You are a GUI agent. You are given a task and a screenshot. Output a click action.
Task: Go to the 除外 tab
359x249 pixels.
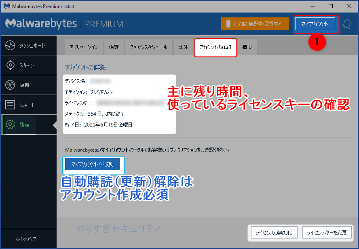click(183, 47)
